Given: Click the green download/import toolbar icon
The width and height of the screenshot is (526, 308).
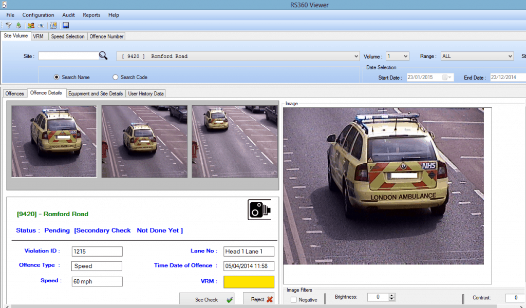Looking at the screenshot, I should tap(18, 26).
